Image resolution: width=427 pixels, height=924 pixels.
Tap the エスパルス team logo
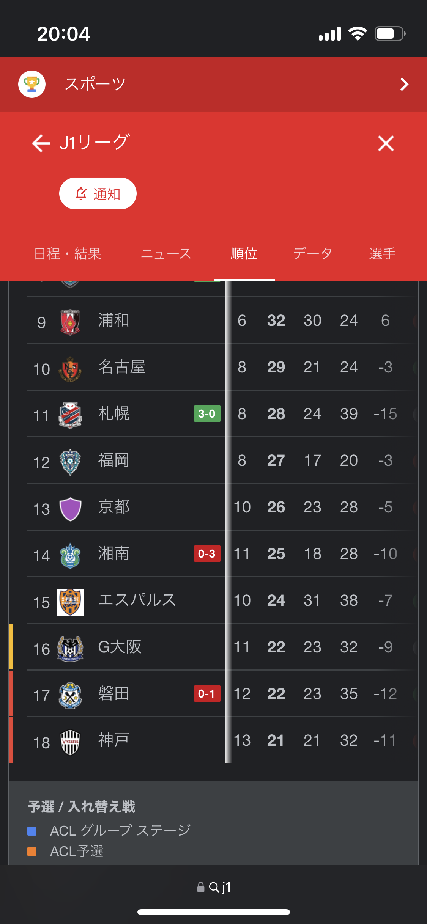pyautogui.click(x=70, y=602)
